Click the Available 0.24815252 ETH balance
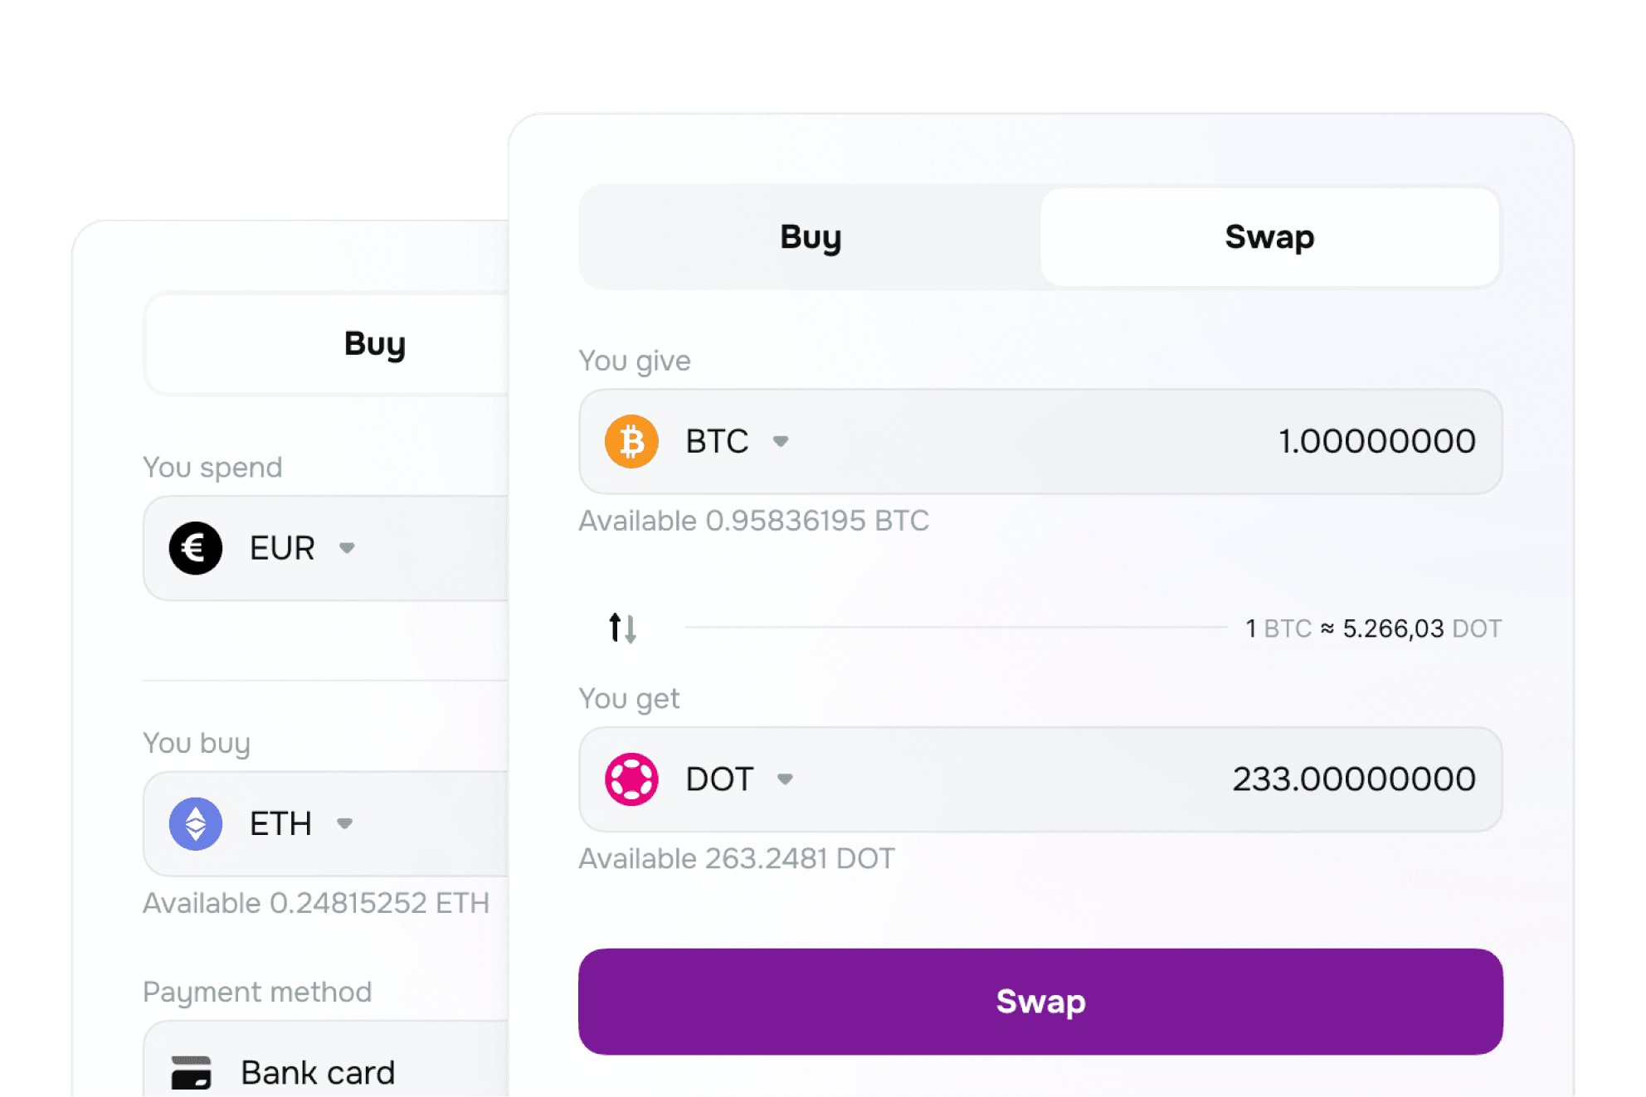 click(316, 903)
